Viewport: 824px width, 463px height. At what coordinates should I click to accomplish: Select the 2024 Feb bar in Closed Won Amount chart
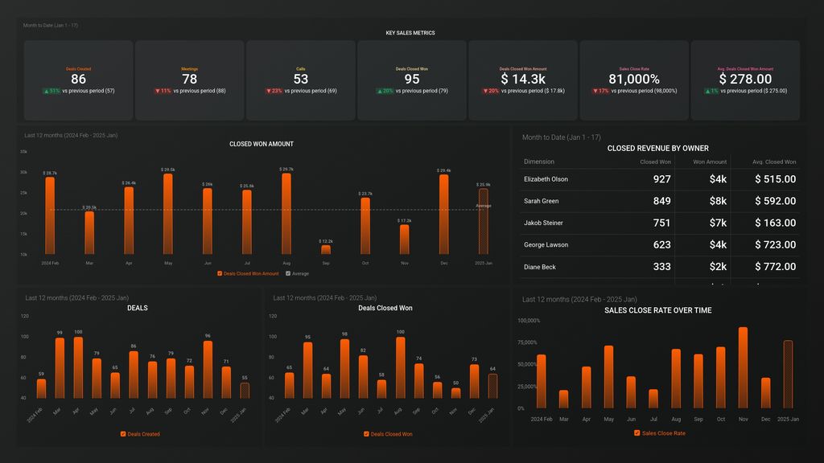pos(50,215)
